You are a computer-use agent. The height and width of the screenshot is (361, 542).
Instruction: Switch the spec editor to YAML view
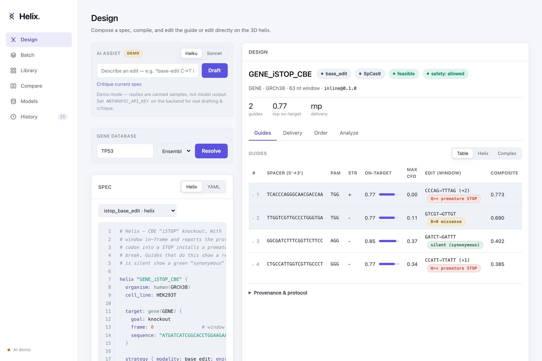pos(213,187)
